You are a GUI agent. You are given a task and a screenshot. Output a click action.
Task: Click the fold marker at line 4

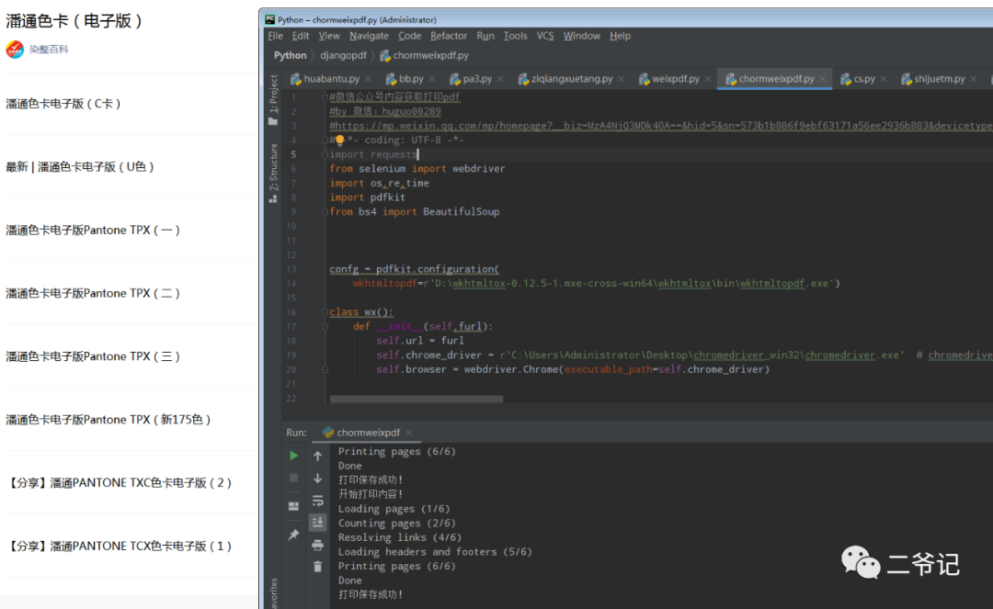pyautogui.click(x=325, y=140)
